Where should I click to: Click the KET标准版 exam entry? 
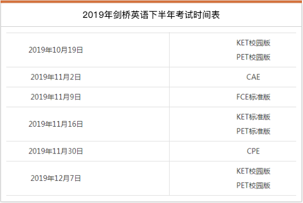point(253,117)
